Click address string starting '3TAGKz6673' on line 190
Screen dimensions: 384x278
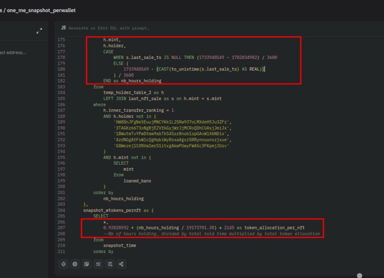[172, 128]
